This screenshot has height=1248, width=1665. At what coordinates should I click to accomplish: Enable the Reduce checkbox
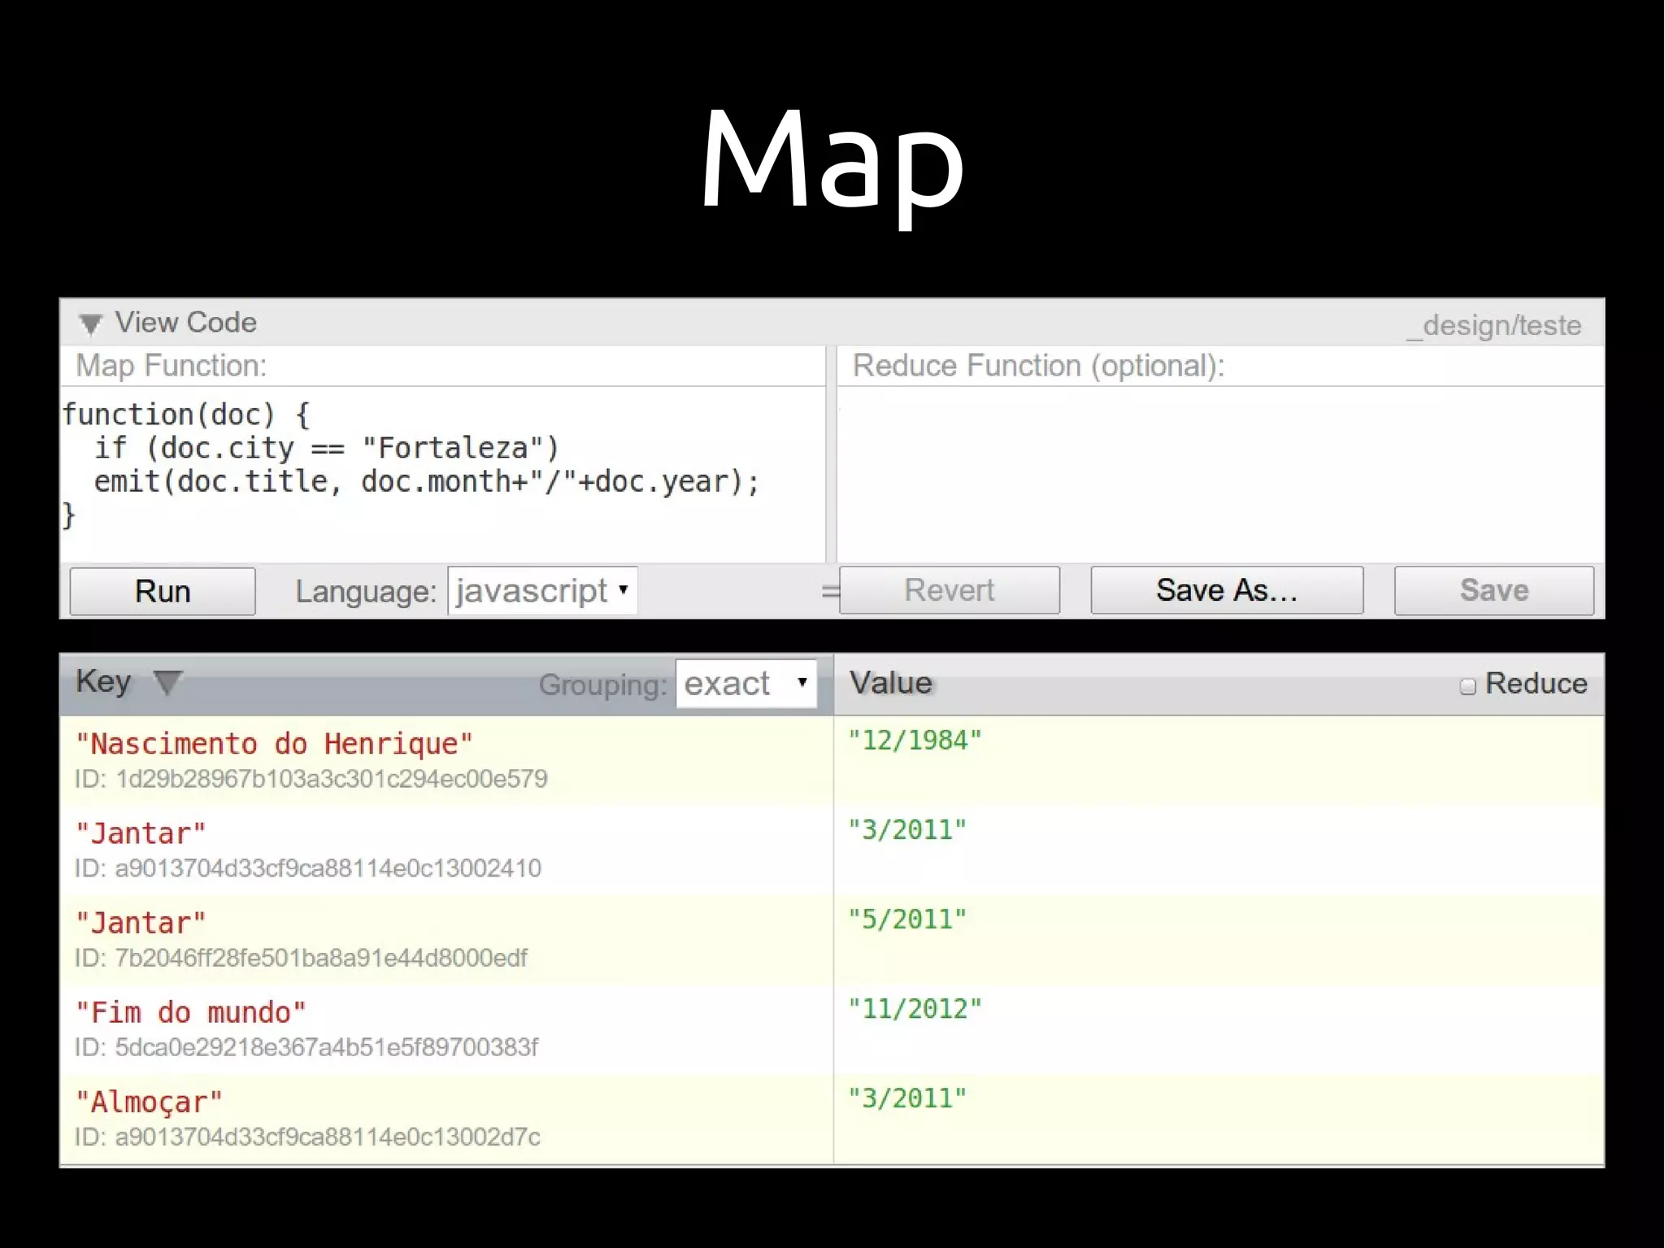click(x=1467, y=686)
